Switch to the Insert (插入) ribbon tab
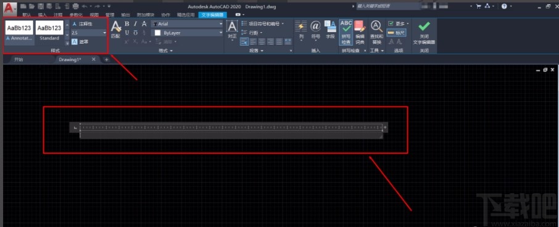This screenshot has width=559, height=227. pyautogui.click(x=42, y=15)
